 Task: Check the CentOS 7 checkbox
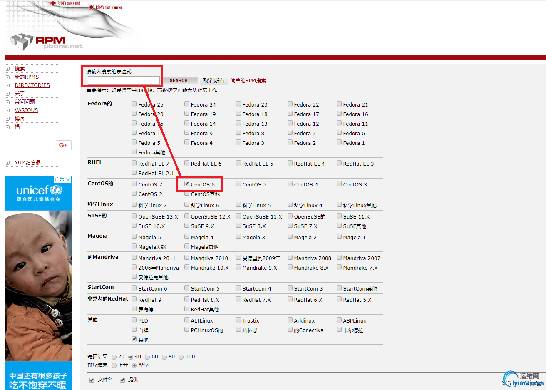[x=134, y=184]
